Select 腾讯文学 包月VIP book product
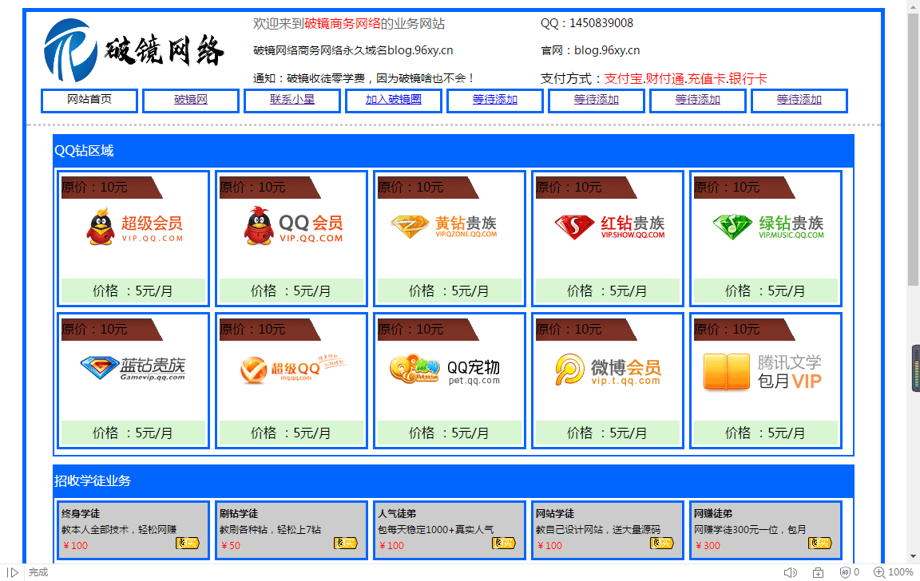Viewport: 920px width, 581px height. pyautogui.click(x=763, y=372)
